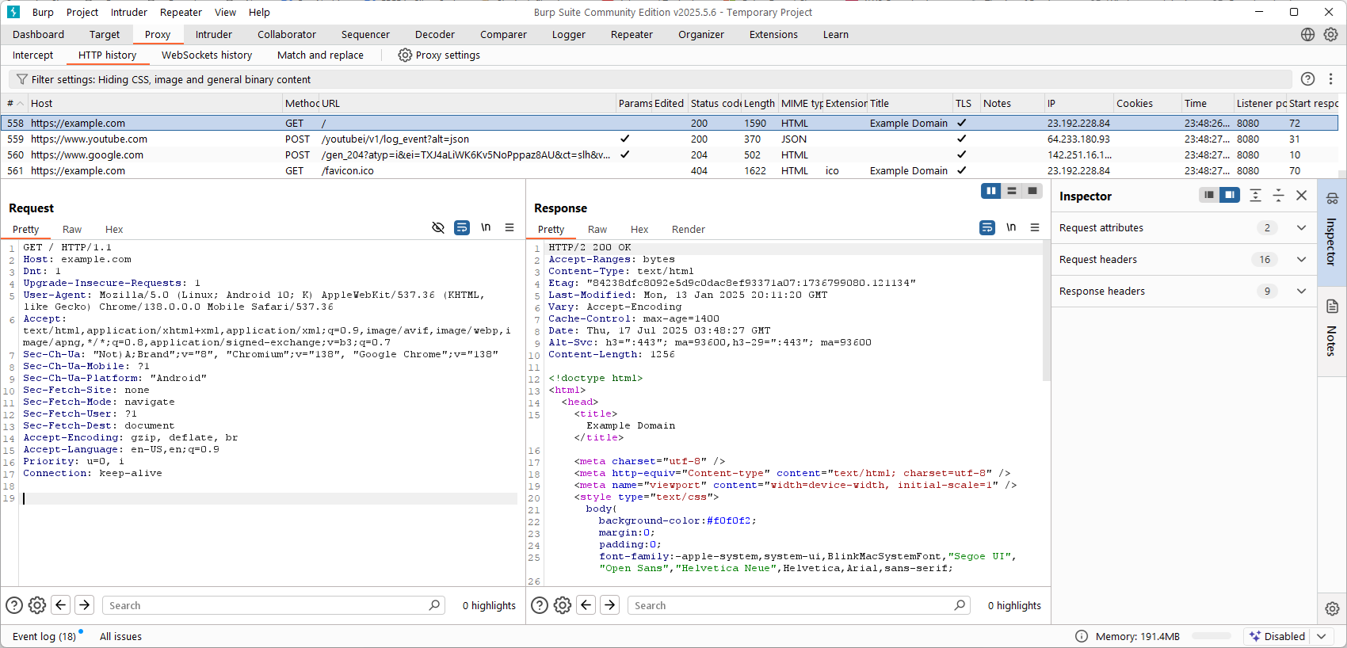Open Burp Suite settings gear at top right

tap(1330, 34)
